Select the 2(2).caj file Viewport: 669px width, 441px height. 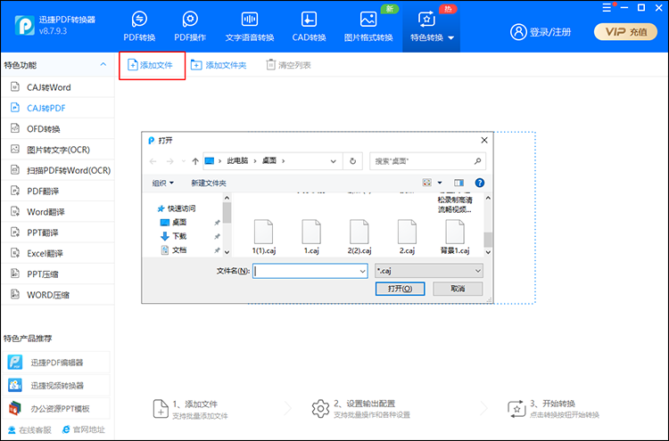point(359,237)
